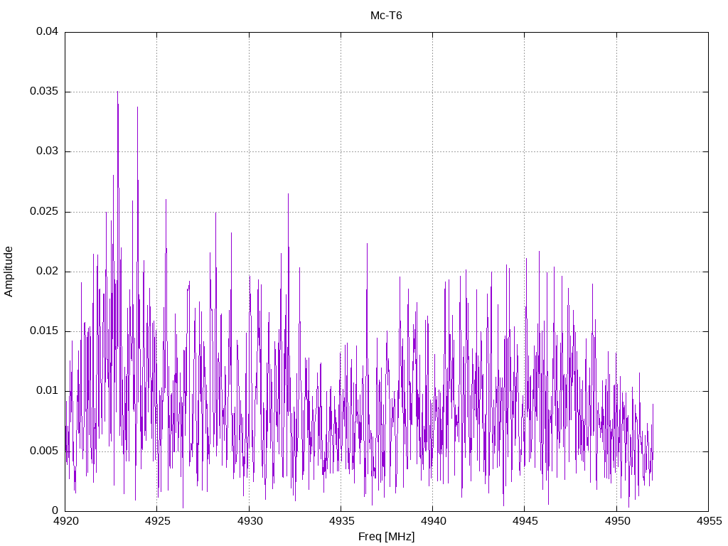Pick the 4935 x-axis tick label
This screenshot has width=728, height=546.
[341, 521]
